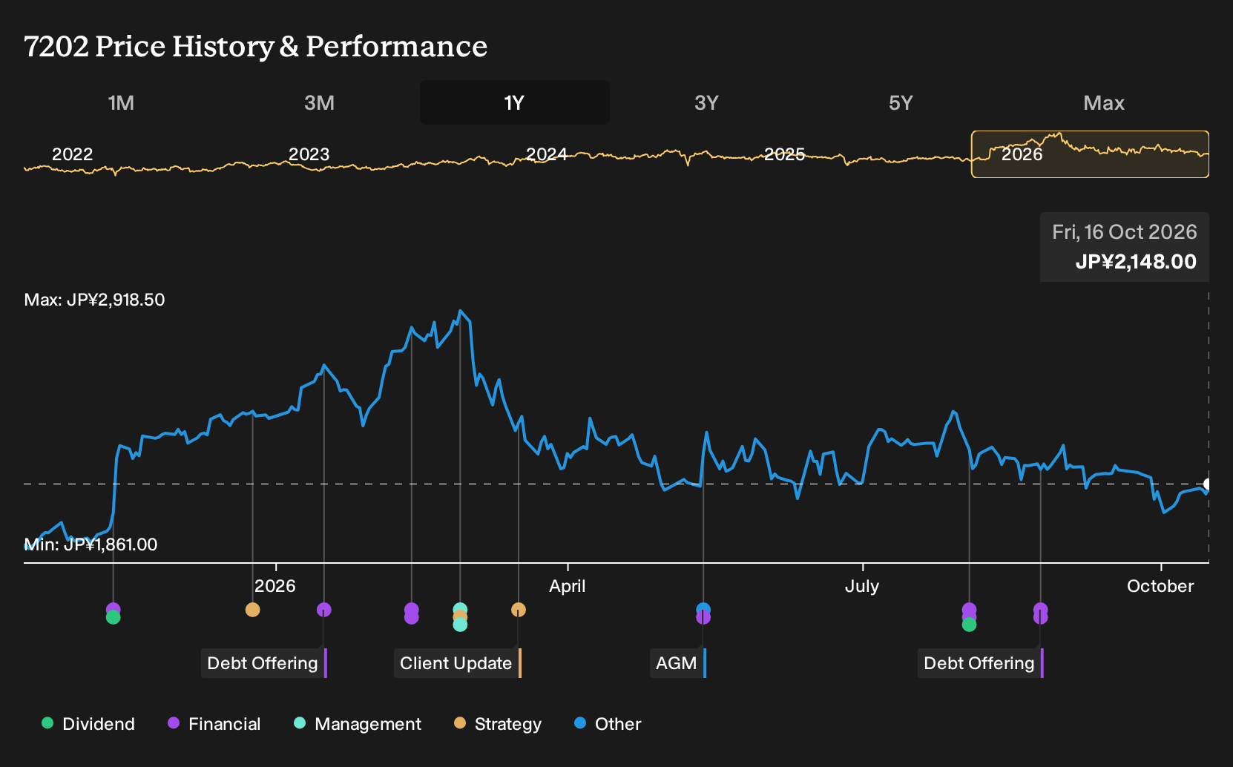Viewport: 1233px width, 767px height.
Task: Click the green Dividend dot on the leftmost event line
Action: [x=113, y=617]
